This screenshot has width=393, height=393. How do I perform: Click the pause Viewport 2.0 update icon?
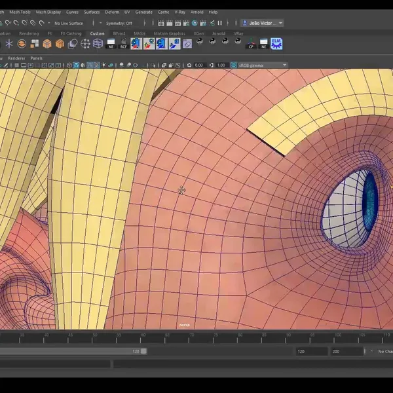point(220,23)
